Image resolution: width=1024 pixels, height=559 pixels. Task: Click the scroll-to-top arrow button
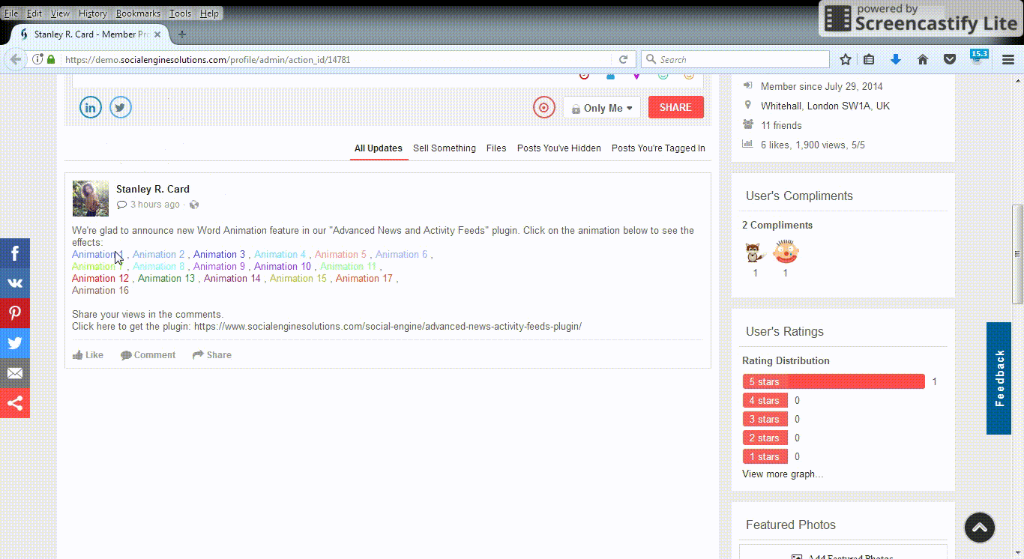(x=980, y=528)
